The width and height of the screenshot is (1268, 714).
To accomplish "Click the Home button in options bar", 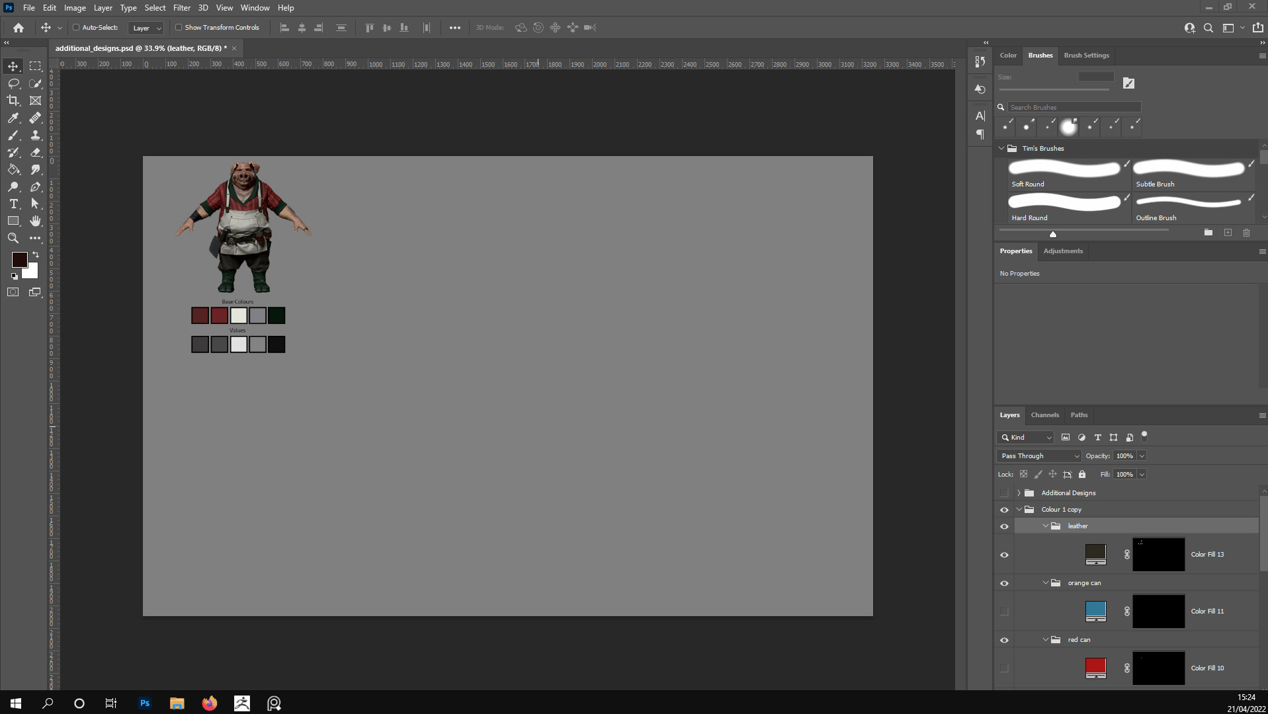I will click(x=19, y=28).
